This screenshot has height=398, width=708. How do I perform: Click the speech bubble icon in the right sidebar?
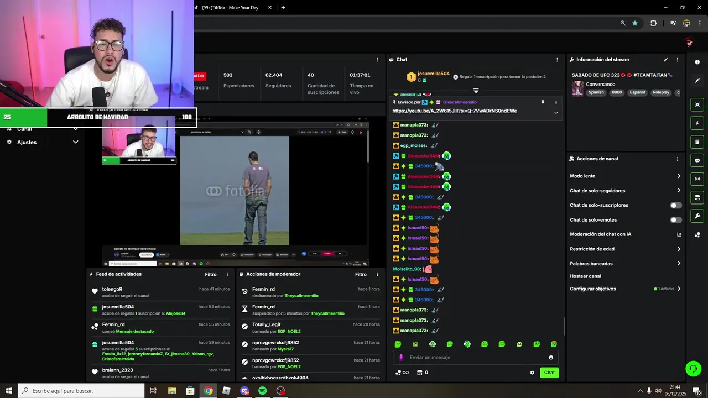click(x=697, y=160)
